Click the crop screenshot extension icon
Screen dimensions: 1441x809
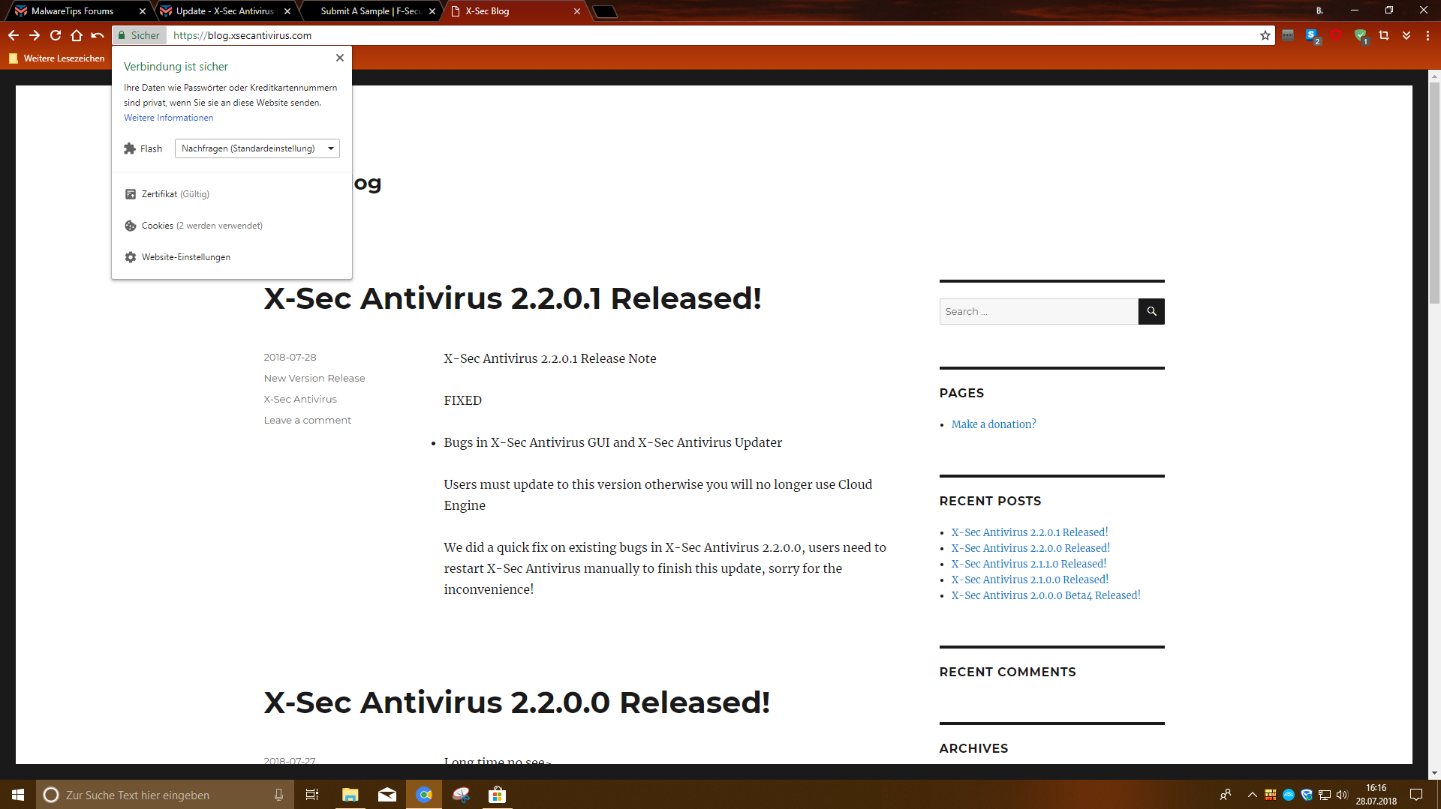pyautogui.click(x=1384, y=35)
